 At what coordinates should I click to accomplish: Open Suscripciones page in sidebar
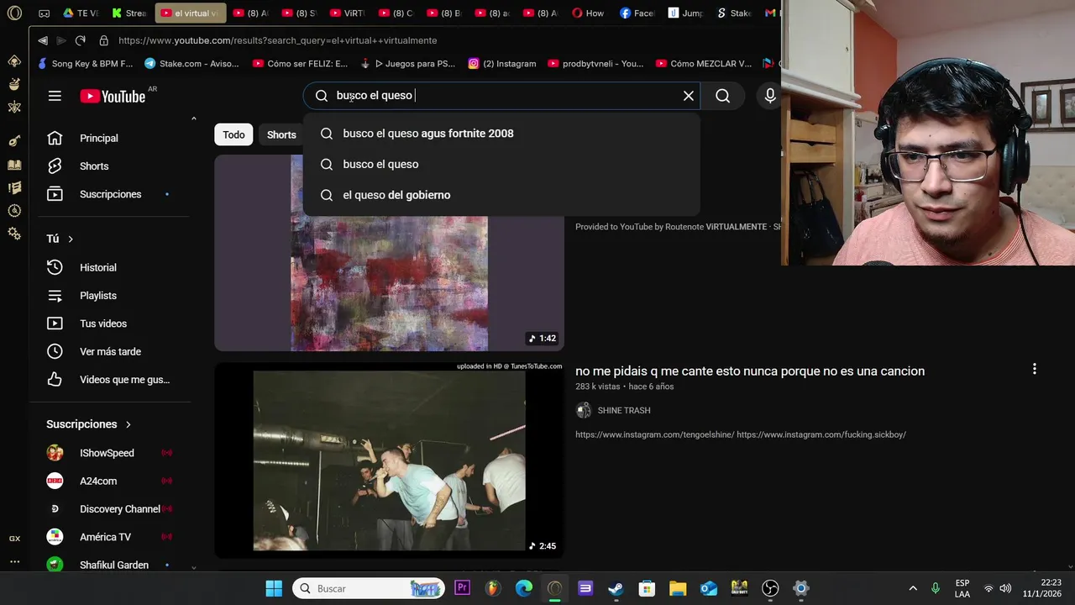(x=112, y=194)
